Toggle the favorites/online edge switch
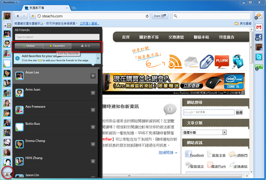Screen dimensions: 266x180 coord(7,26)
